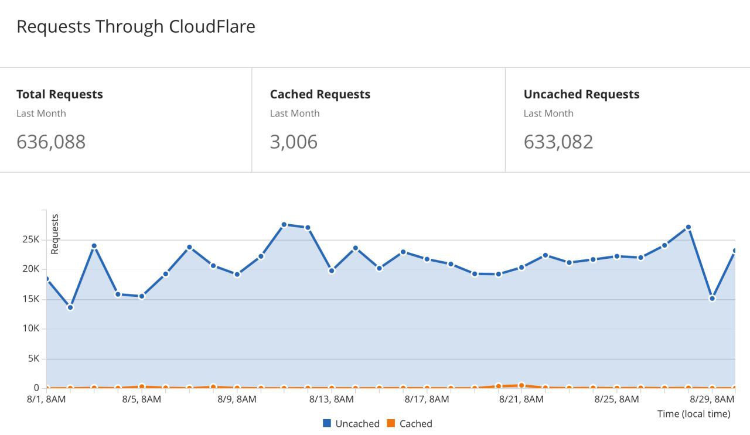Click the 8/13, 8AM x-axis label

click(332, 399)
